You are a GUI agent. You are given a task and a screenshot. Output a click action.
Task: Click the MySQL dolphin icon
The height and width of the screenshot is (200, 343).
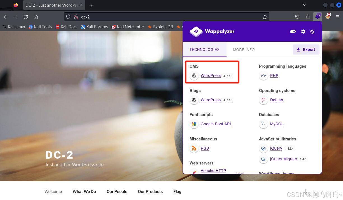point(263,124)
